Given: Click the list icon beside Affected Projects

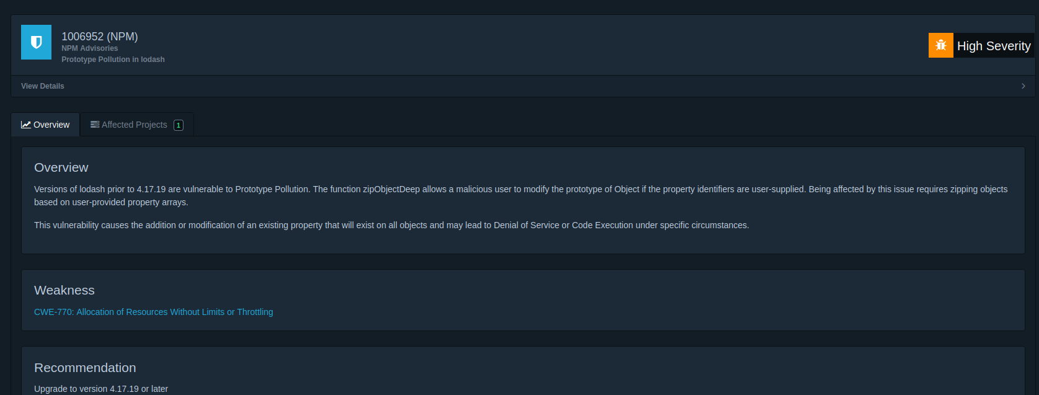Looking at the screenshot, I should click(95, 125).
